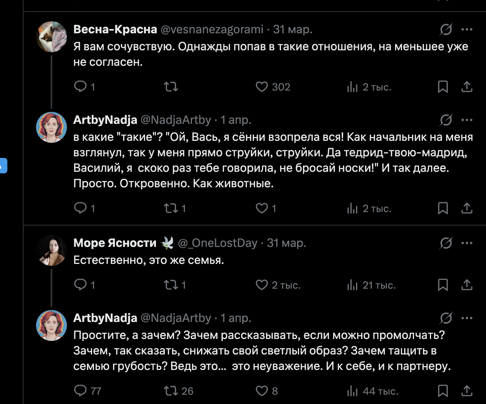Open more options on Море Ясности's tweet
Screen dimensions: 486x404
467,243
